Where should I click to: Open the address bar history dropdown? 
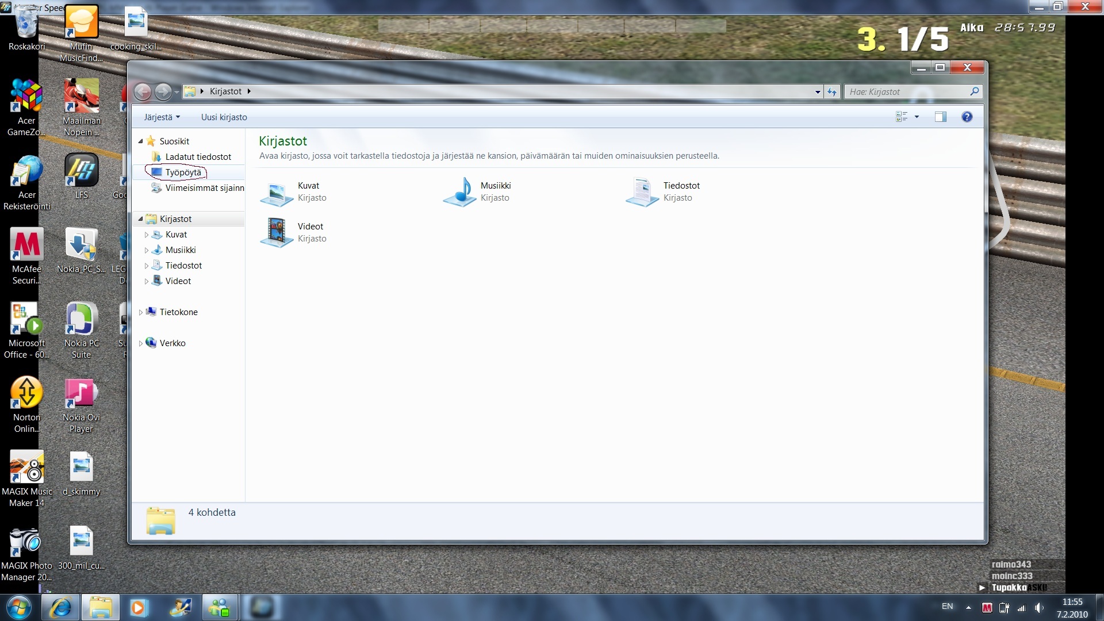tap(818, 92)
